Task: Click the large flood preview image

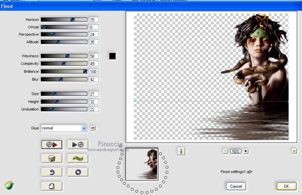Action: (211, 77)
